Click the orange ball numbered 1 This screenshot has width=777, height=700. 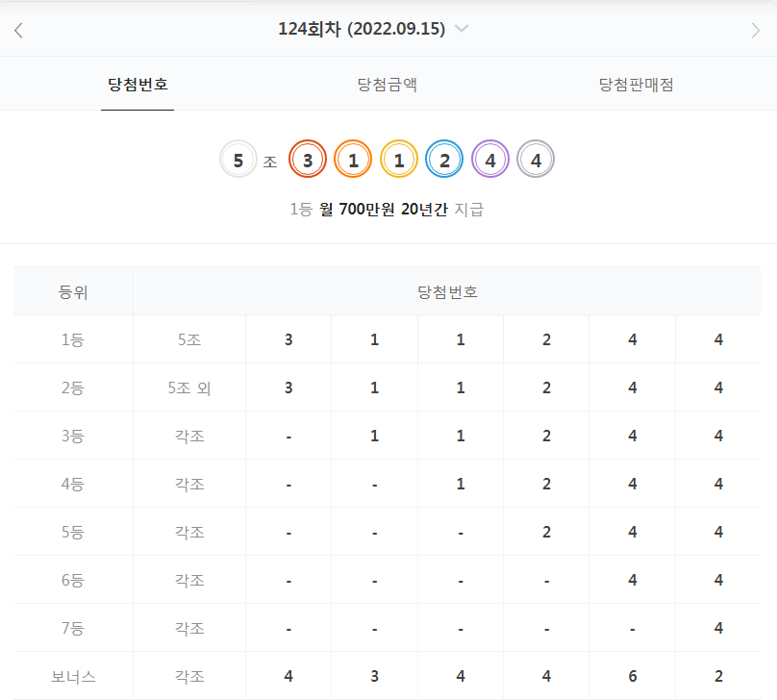point(353,160)
